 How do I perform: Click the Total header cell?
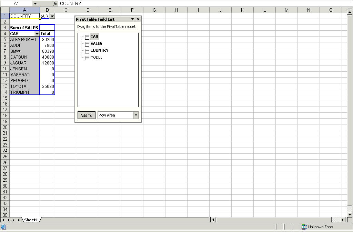(47, 34)
